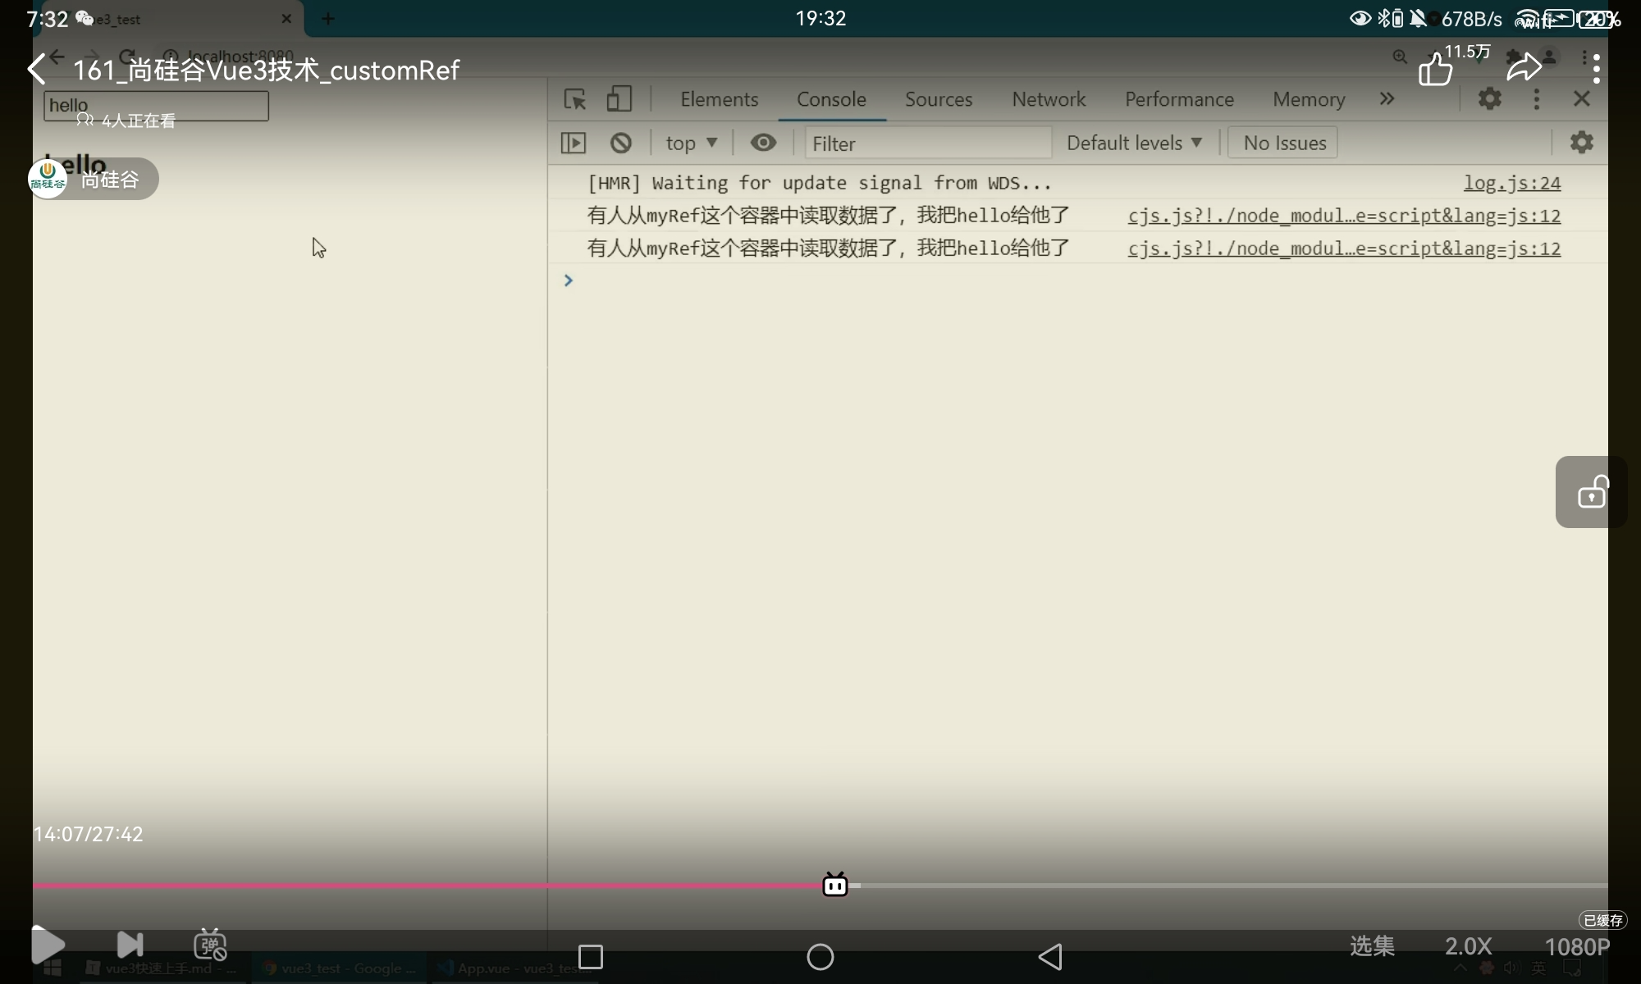Toggle the danmaku comments icon
This screenshot has height=984, width=1641.
coord(210,945)
